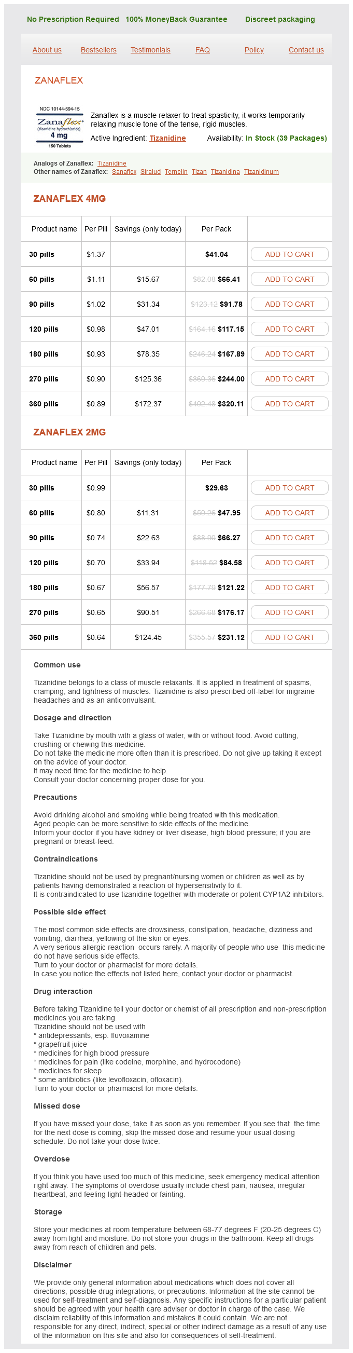The height and width of the screenshot is (1353, 353).
Task: Add 30 pills of Zanaflex 4mg to cart
Action: 290,254
